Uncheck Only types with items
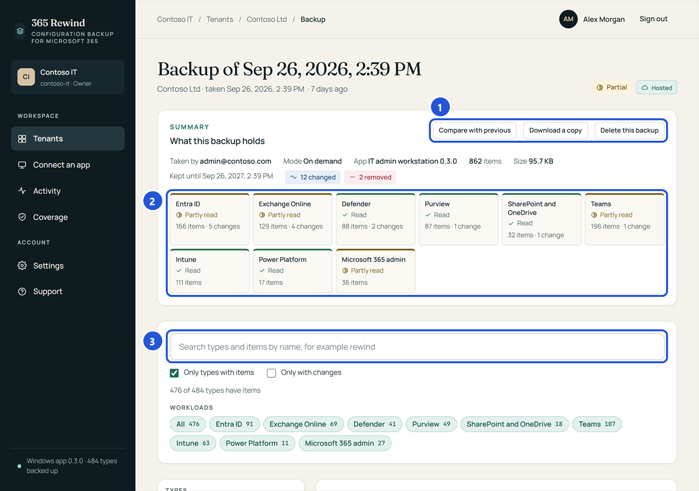This screenshot has height=491, width=699. click(174, 373)
